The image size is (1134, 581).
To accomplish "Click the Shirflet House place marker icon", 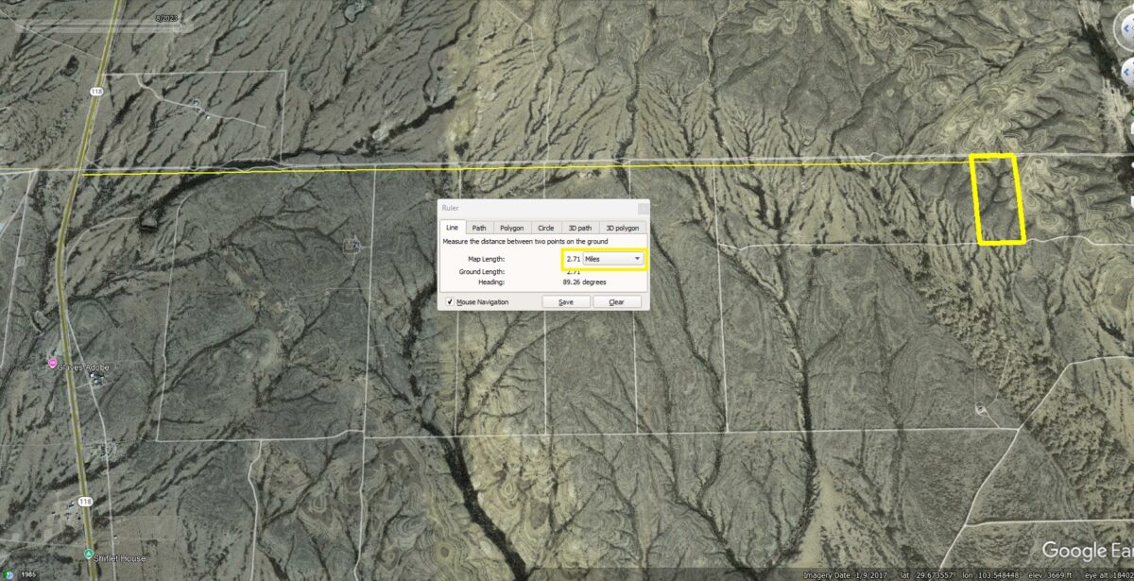I will click(88, 555).
